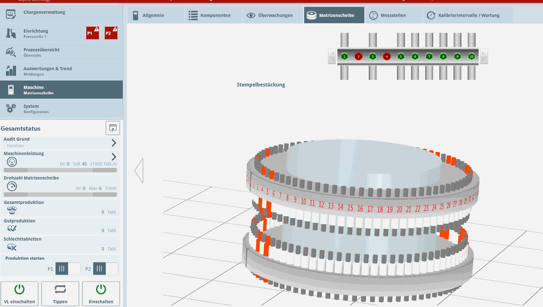The image size is (543, 307).
Task: Click the P2 warning indicator
Action: point(111,33)
